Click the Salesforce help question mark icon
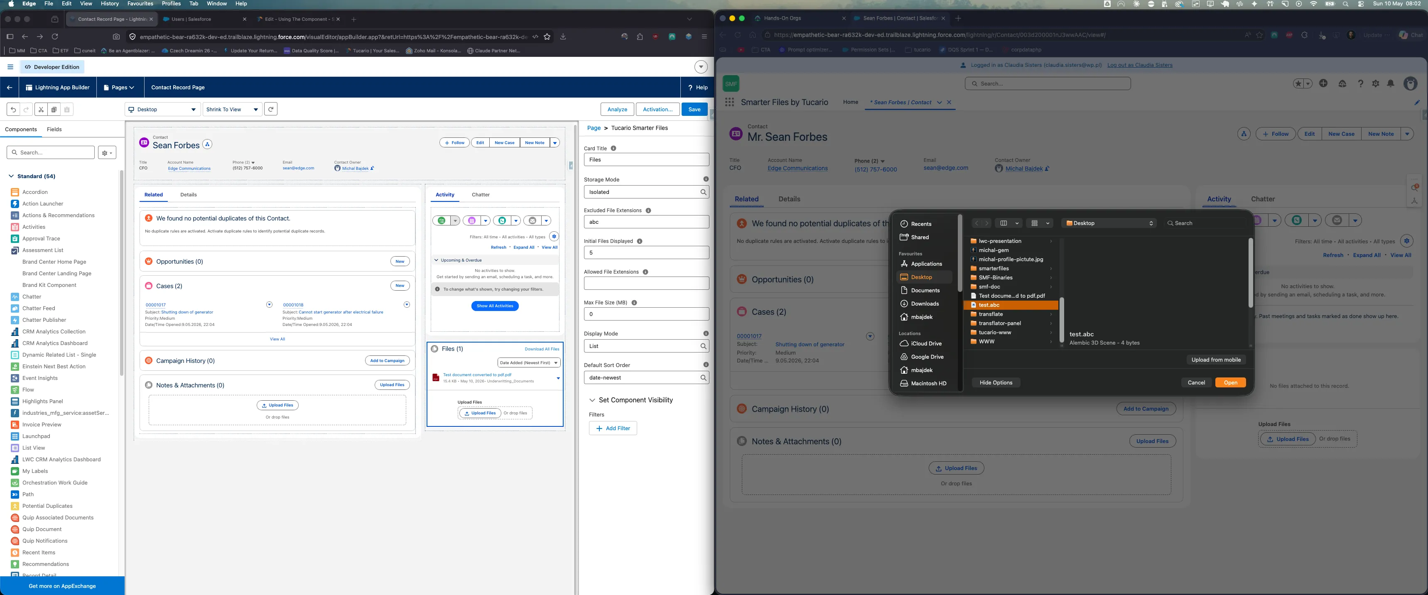The width and height of the screenshot is (1428, 595). coord(1360,83)
